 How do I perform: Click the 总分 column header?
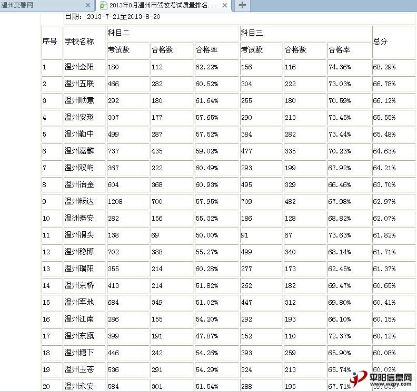(x=380, y=41)
